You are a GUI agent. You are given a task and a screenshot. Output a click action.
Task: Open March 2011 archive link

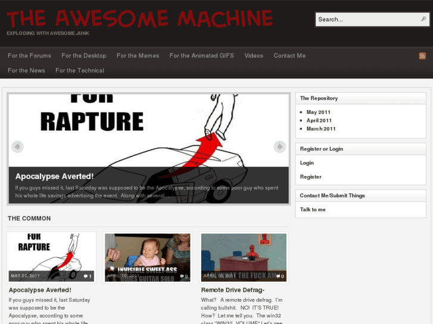(x=321, y=129)
